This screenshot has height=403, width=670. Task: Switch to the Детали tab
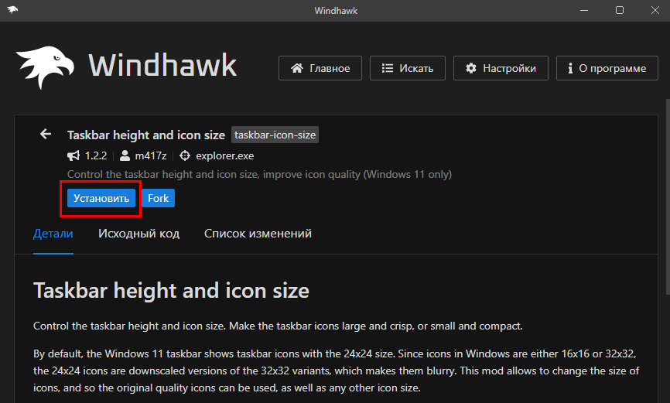[x=53, y=234]
